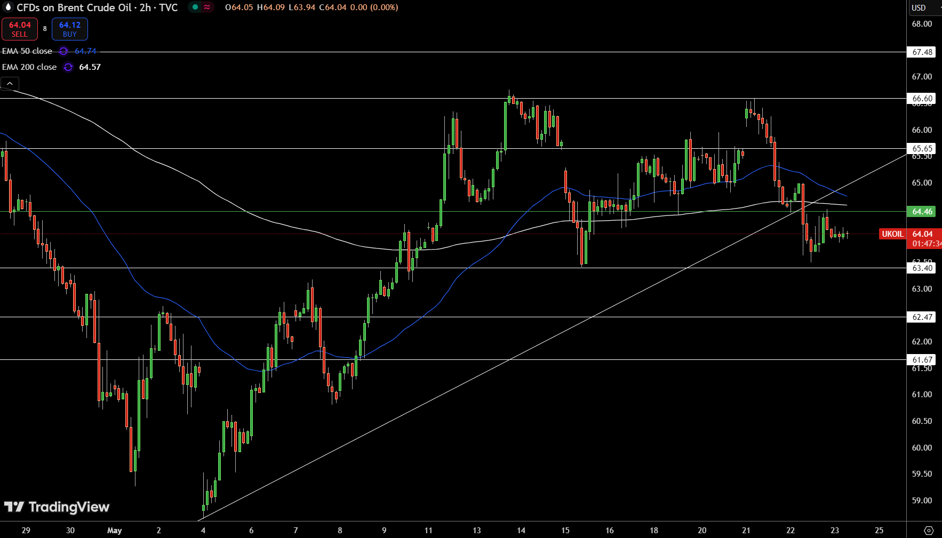Click the green market open status dot

pyautogui.click(x=195, y=7)
